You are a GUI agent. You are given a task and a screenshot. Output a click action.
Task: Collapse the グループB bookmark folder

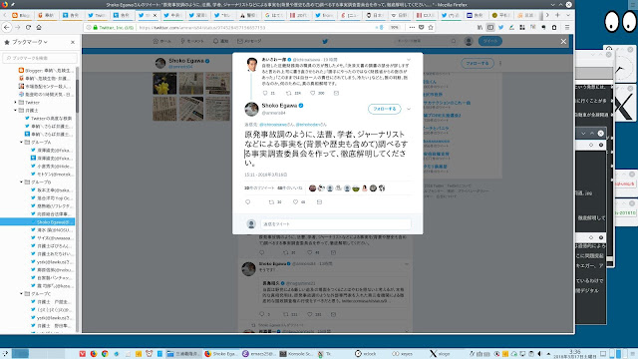pos(21,181)
